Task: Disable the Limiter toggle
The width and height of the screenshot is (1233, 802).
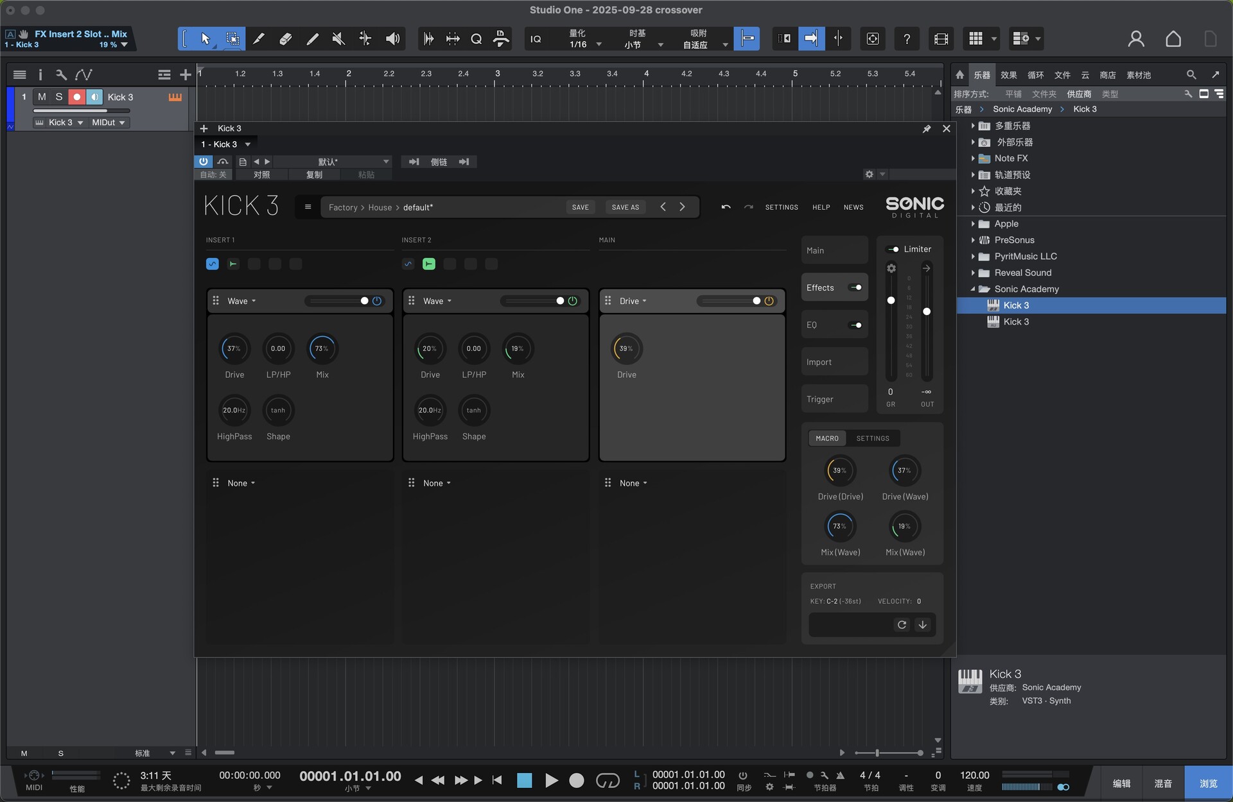Action: tap(893, 250)
